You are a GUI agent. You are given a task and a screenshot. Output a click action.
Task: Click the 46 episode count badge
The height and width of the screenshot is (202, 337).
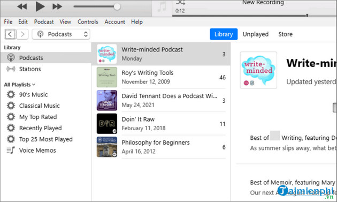pos(223,77)
